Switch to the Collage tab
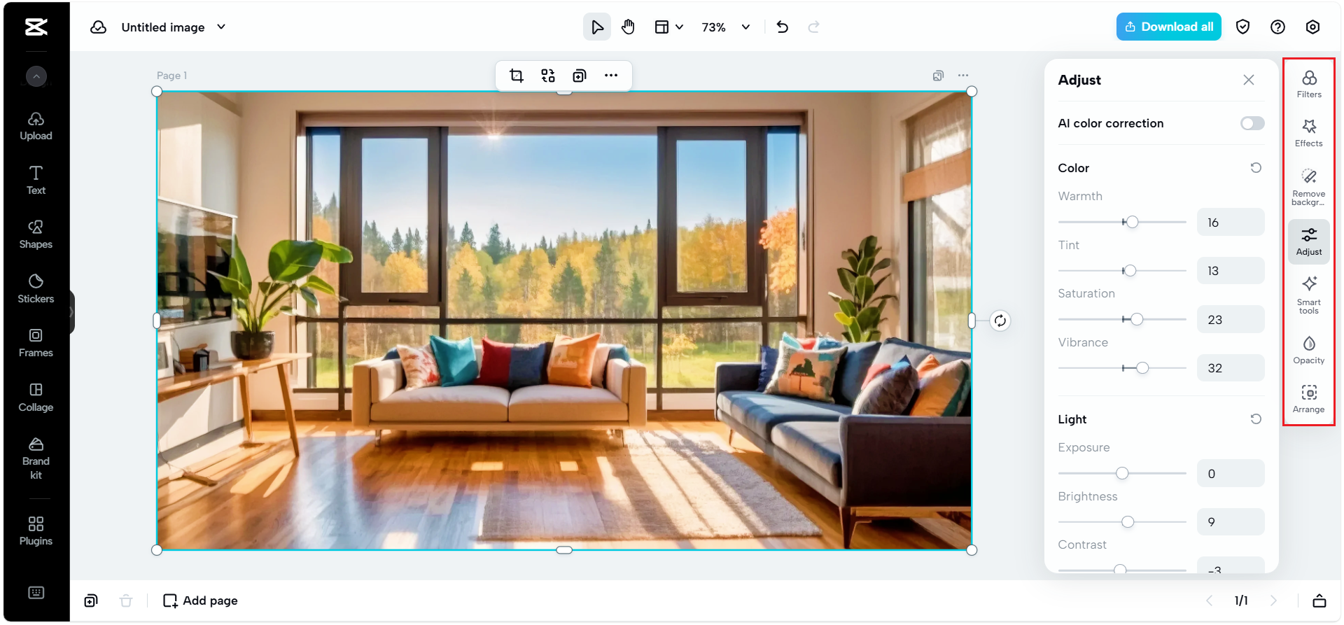 pyautogui.click(x=36, y=397)
